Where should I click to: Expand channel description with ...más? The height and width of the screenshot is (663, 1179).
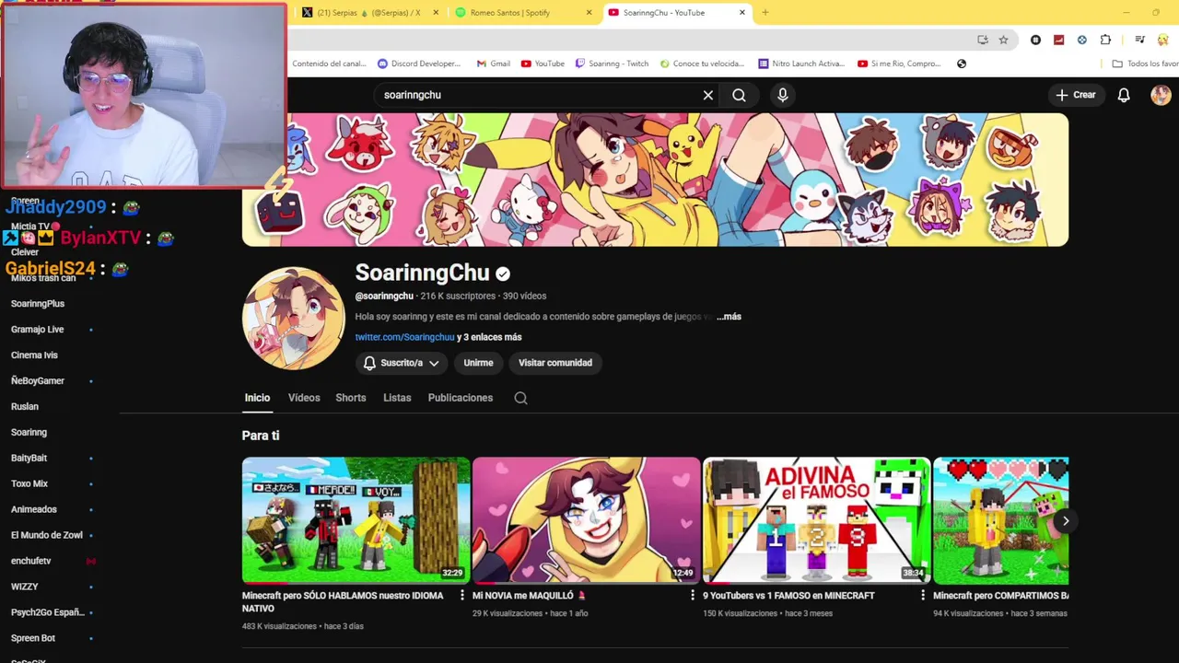pos(729,317)
